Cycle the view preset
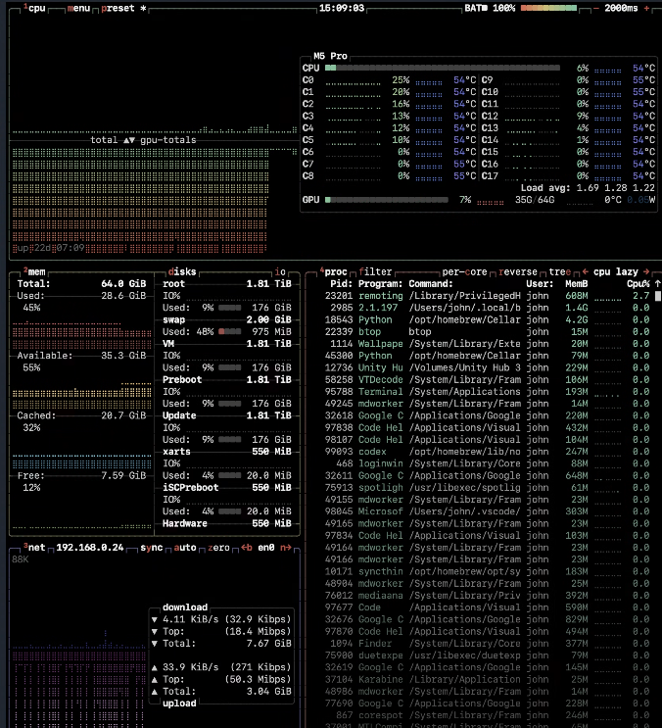This screenshot has width=662, height=728. pos(118,8)
